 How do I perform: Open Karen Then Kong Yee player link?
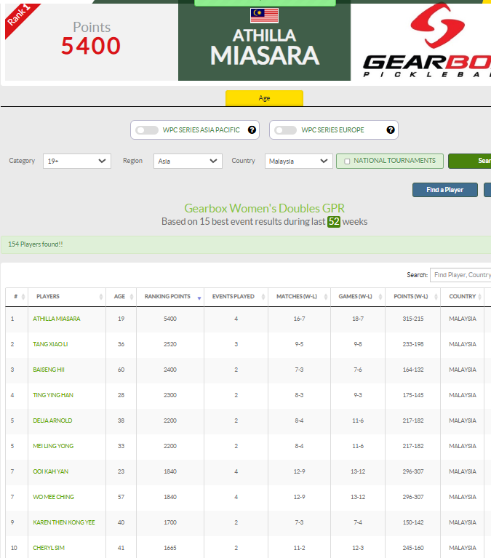(64, 522)
